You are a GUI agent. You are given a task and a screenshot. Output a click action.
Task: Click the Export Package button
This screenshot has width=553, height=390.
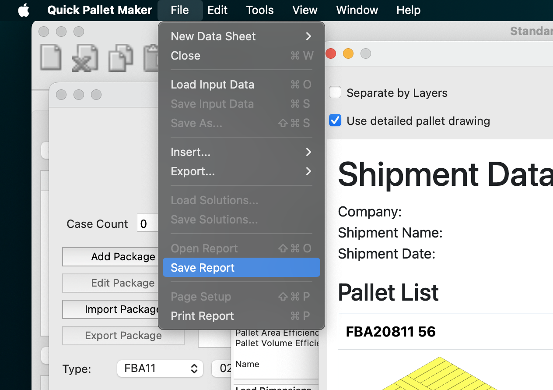click(x=123, y=336)
